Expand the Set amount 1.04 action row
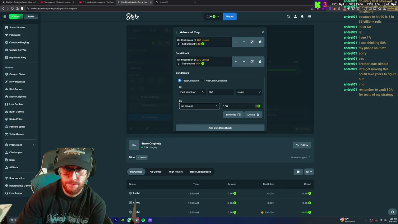Viewport: 398px width, 224px height. point(178,64)
